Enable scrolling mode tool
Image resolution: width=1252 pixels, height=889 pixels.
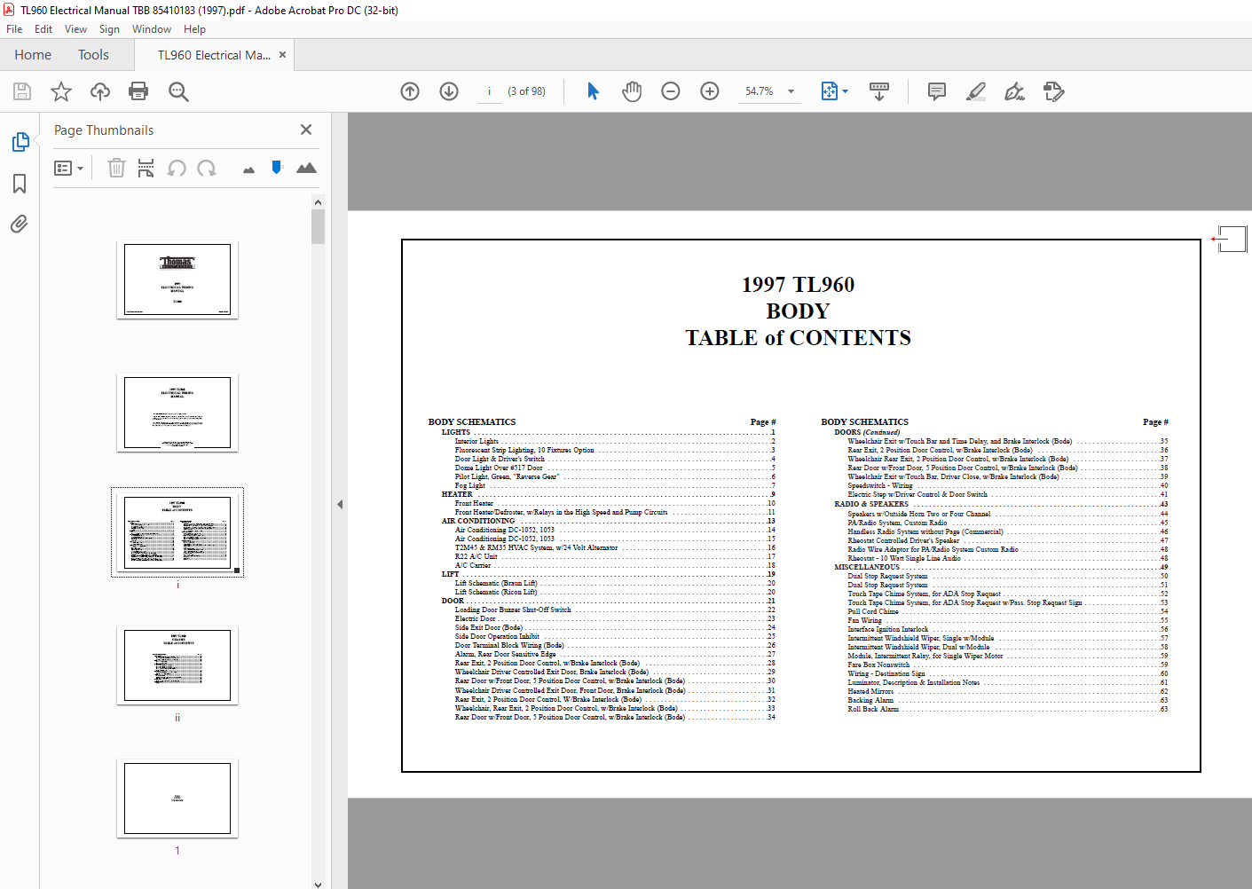pyautogui.click(x=879, y=91)
